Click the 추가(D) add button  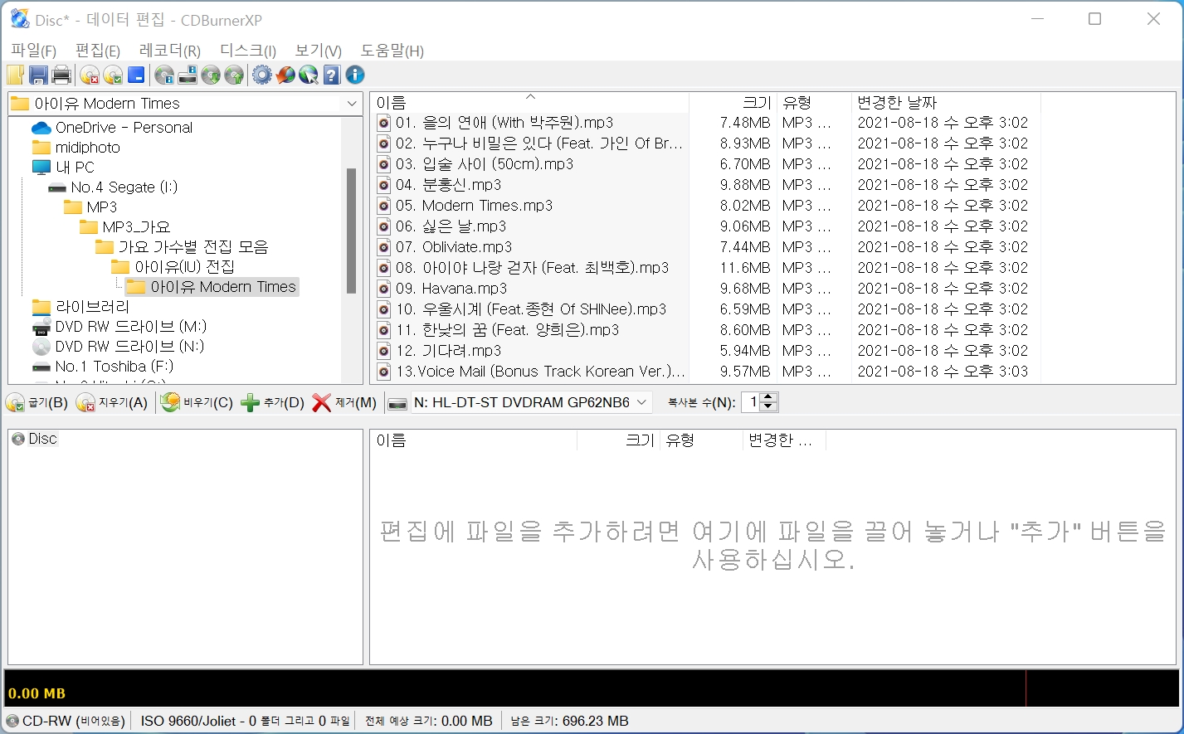point(272,403)
